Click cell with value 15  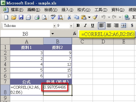click(x=57, y=70)
